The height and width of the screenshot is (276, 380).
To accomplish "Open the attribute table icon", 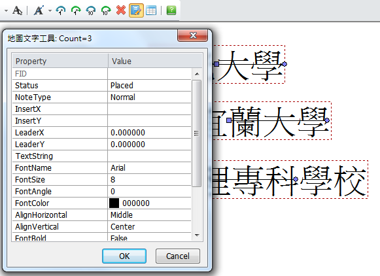I will click(151, 10).
